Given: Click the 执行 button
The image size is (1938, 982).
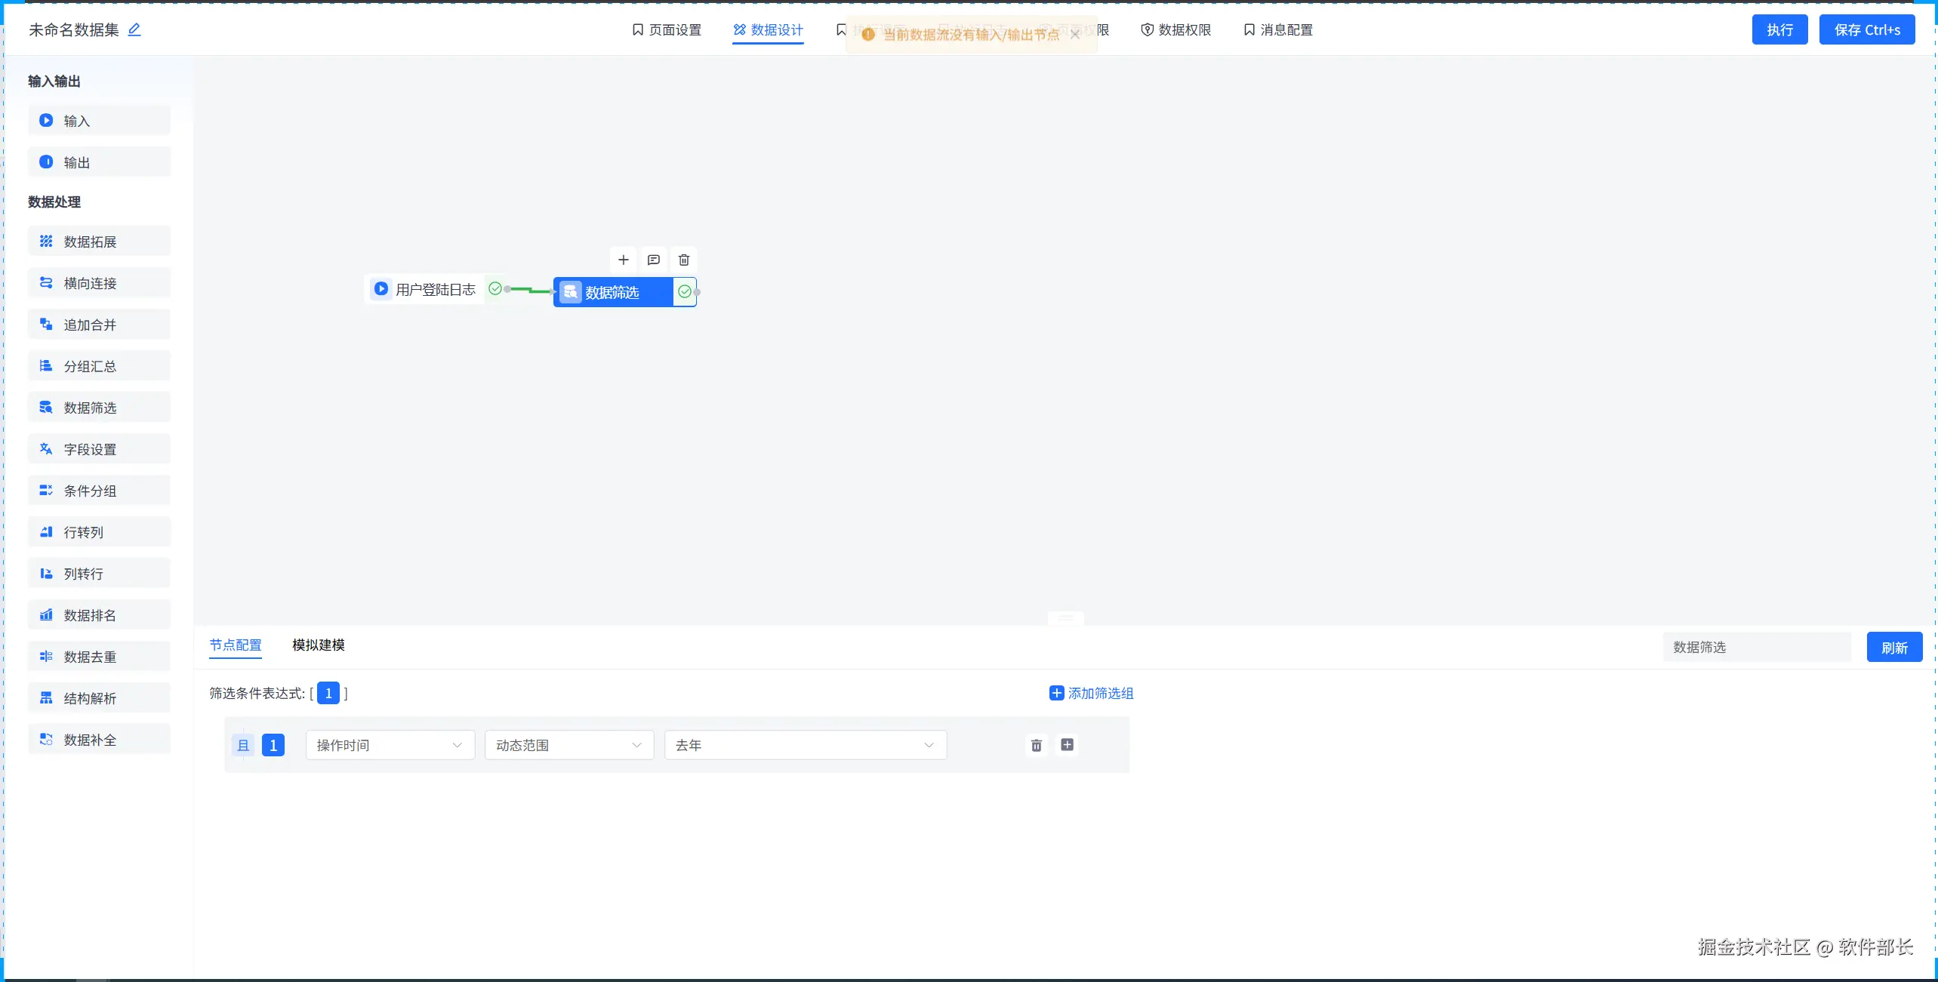Looking at the screenshot, I should point(1779,30).
